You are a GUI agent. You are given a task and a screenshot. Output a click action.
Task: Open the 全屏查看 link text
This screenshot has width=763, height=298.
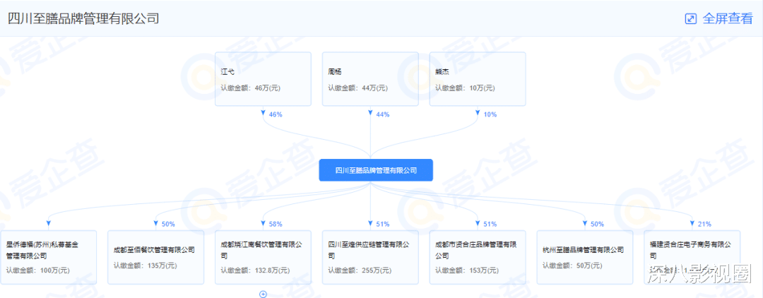(x=728, y=18)
